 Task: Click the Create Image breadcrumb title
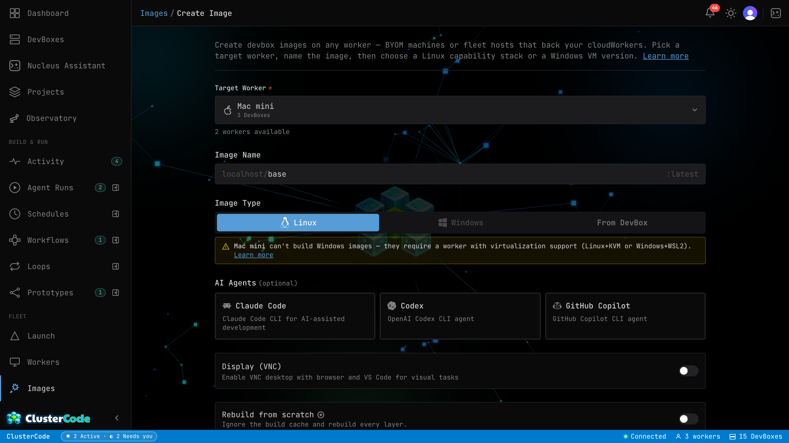click(x=204, y=13)
